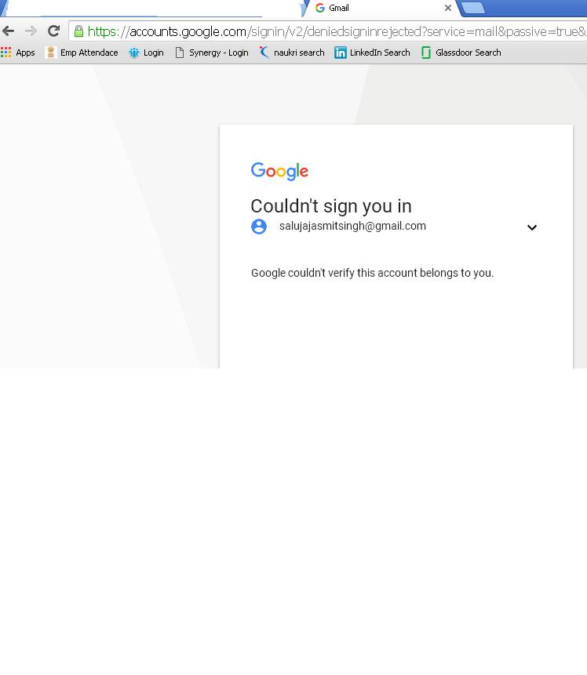
Task: Reload the page with the refresh icon
Action: point(54,31)
